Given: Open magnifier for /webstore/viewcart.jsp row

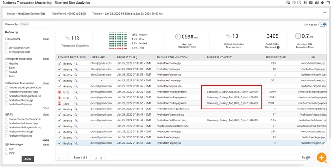Looking at the screenshot, I should (x=76, y=115).
